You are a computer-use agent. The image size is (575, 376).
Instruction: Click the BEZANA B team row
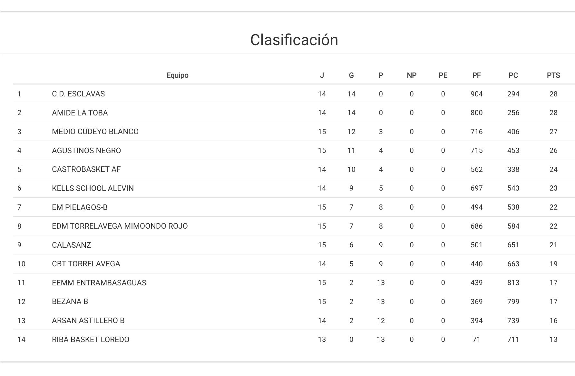(70, 302)
